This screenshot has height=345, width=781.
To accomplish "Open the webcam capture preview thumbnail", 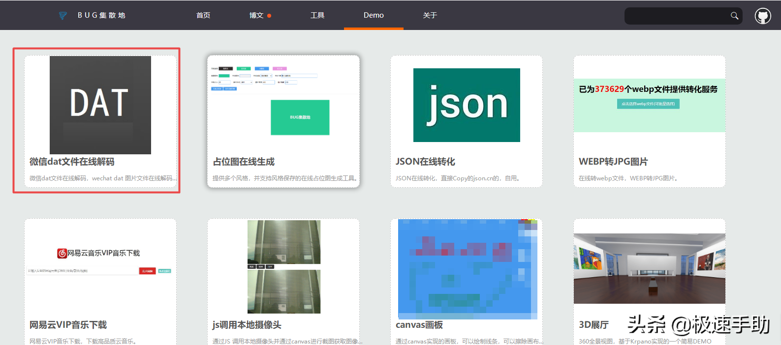I will (x=284, y=267).
